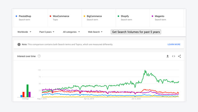Click the purple dot beside Magento

(152, 16)
